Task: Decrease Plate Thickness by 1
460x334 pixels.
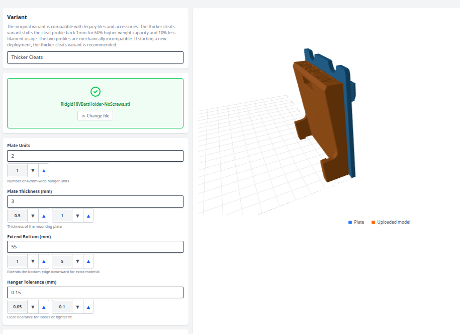Action: pyautogui.click(x=77, y=216)
